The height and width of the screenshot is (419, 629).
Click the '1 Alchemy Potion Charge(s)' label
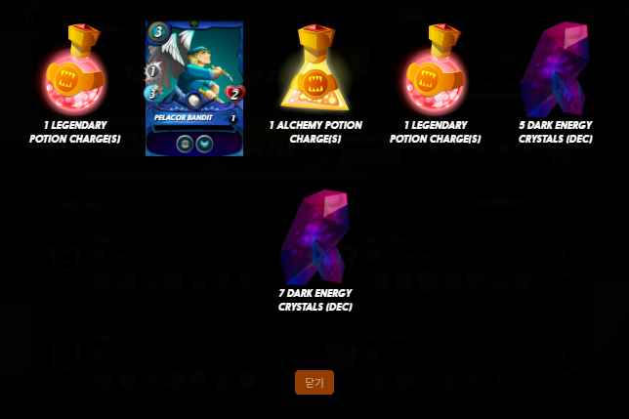[x=315, y=132]
